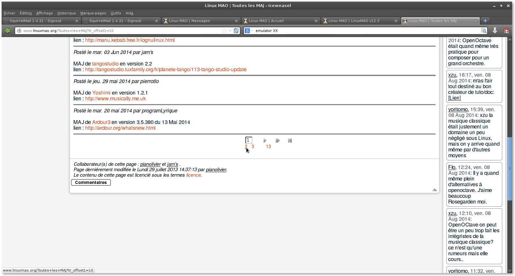Go to next page with single arrow
This screenshot has height=276, width=515.
point(265,141)
